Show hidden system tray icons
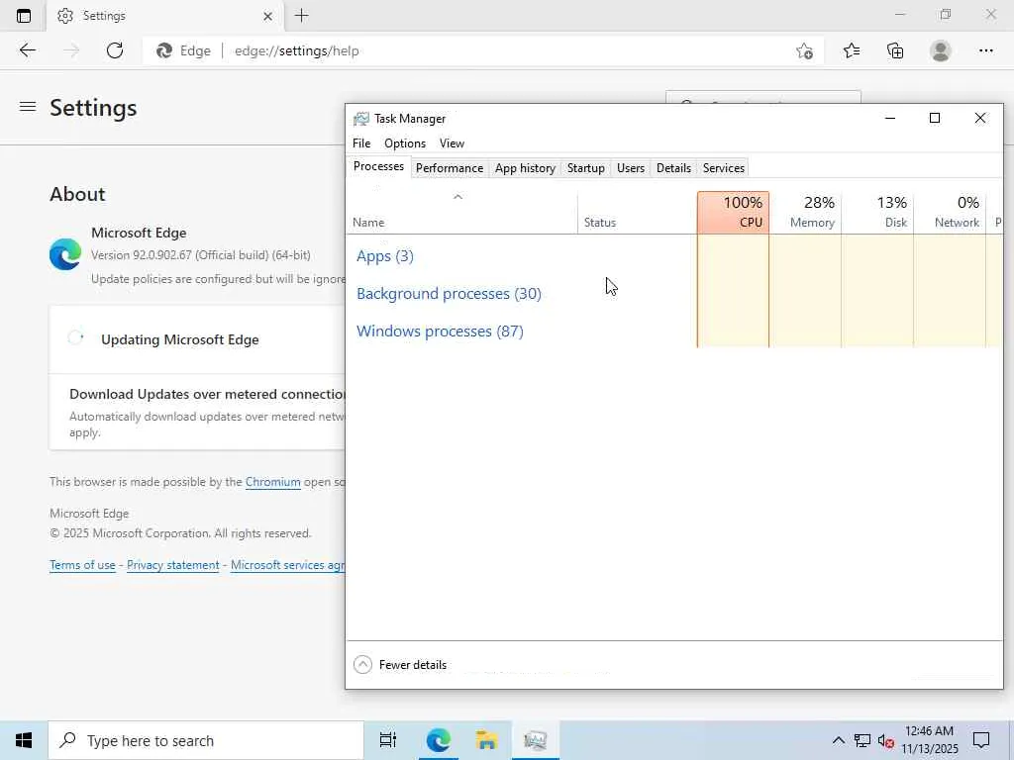This screenshot has width=1014, height=760. pyautogui.click(x=838, y=740)
